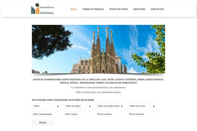This screenshot has width=197, height=131.
Task: Go to FORMA DE TRABAJO page
Action: 93,9
